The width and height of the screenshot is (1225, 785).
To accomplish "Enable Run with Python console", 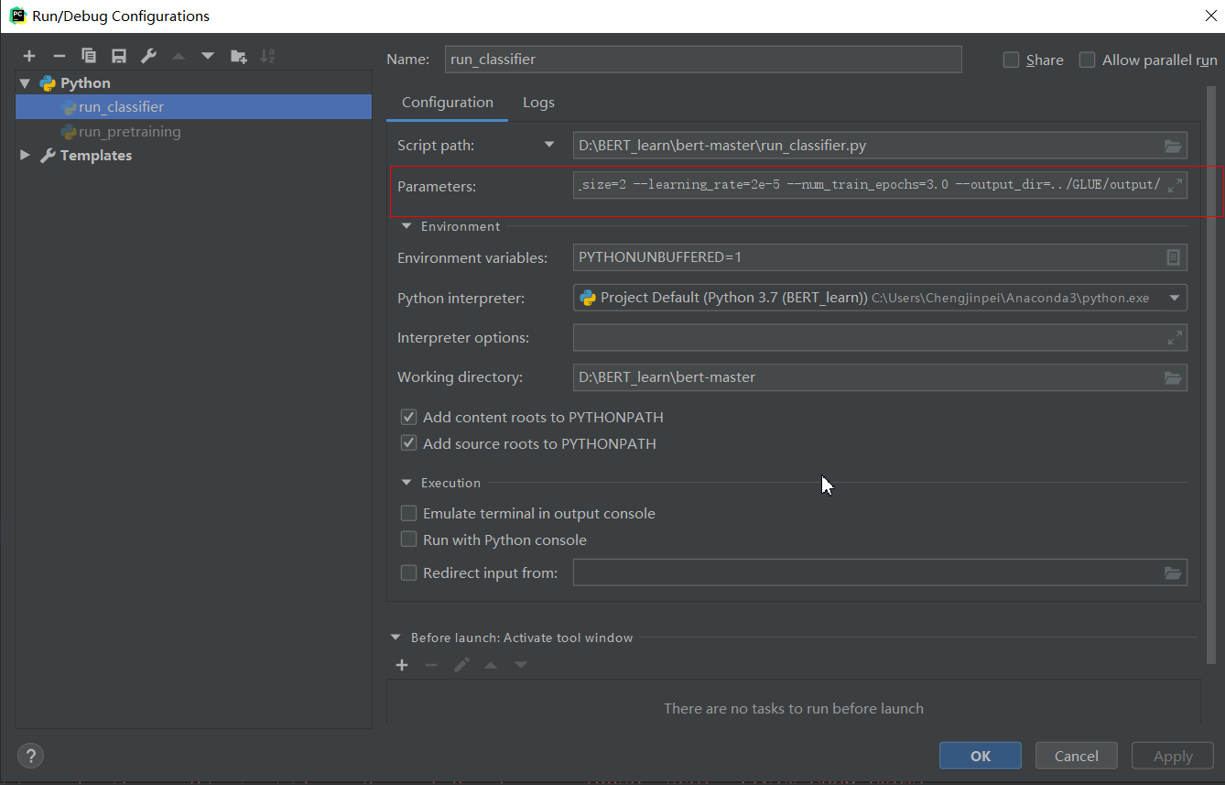I will point(408,539).
